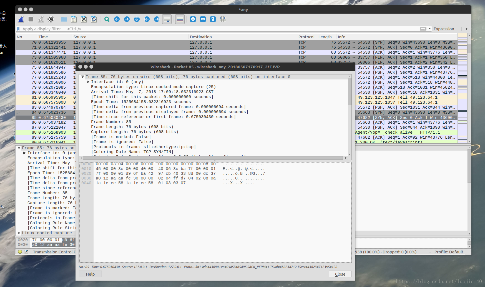
Task: Sort packet list by Length column
Action: (326, 37)
